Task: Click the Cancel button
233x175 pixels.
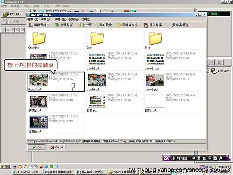Action: tap(57, 147)
